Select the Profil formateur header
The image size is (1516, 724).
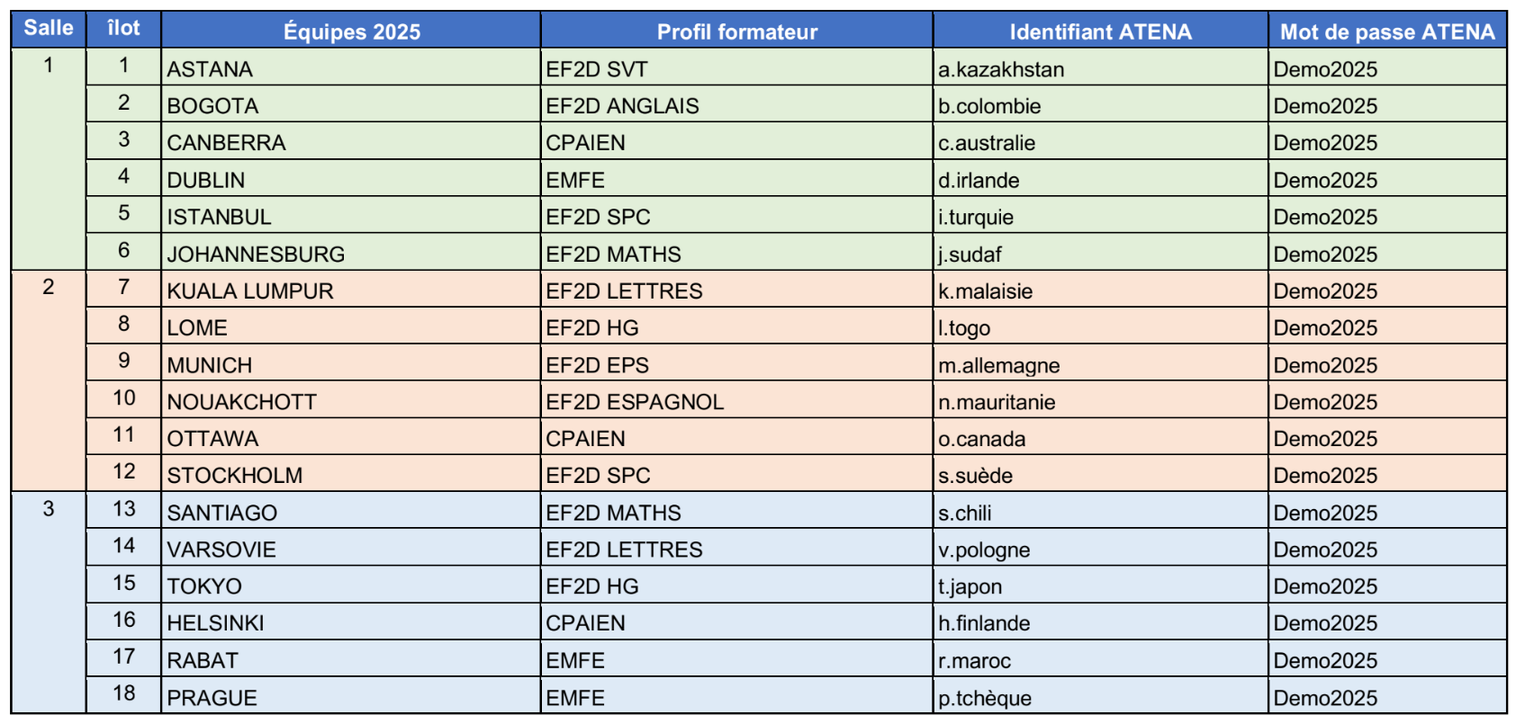click(x=736, y=30)
